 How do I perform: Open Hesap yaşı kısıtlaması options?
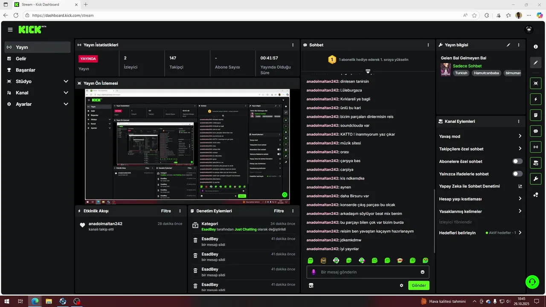[x=520, y=199]
